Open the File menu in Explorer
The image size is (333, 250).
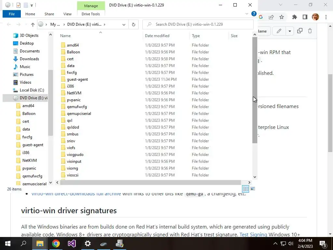(x=12, y=14)
